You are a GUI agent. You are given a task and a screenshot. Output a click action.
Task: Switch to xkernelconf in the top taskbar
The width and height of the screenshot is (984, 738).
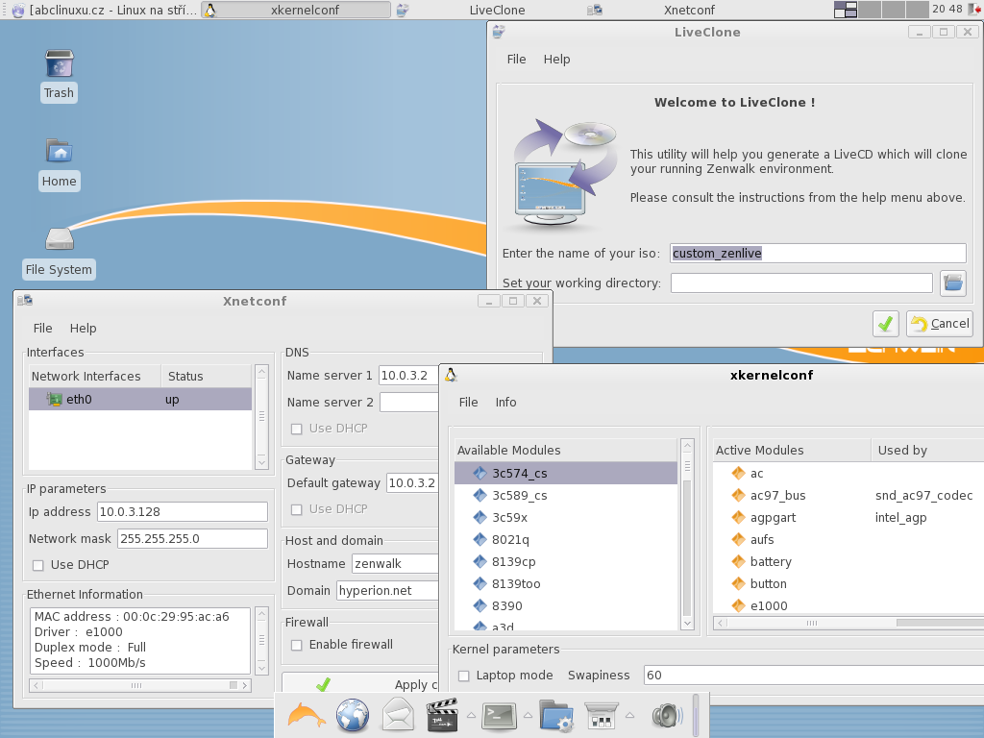point(296,10)
